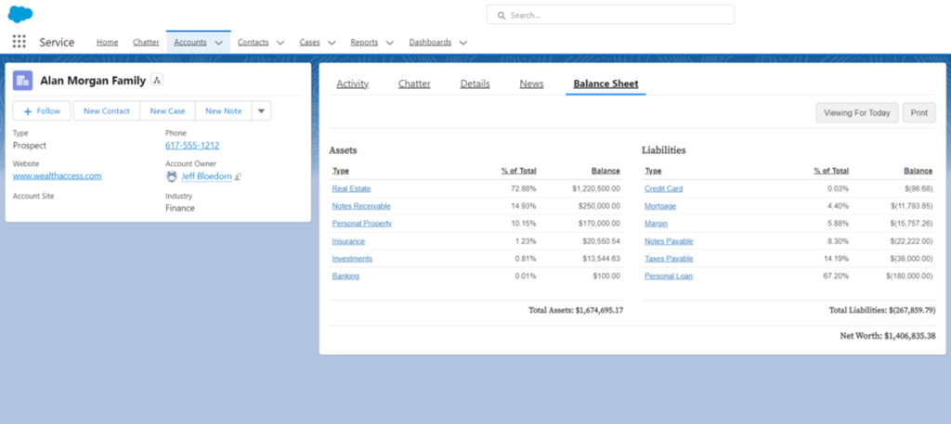Open the Investments asset link
Image resolution: width=951 pixels, height=424 pixels.
pyautogui.click(x=352, y=259)
